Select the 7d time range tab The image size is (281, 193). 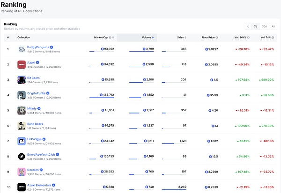click(x=256, y=27)
